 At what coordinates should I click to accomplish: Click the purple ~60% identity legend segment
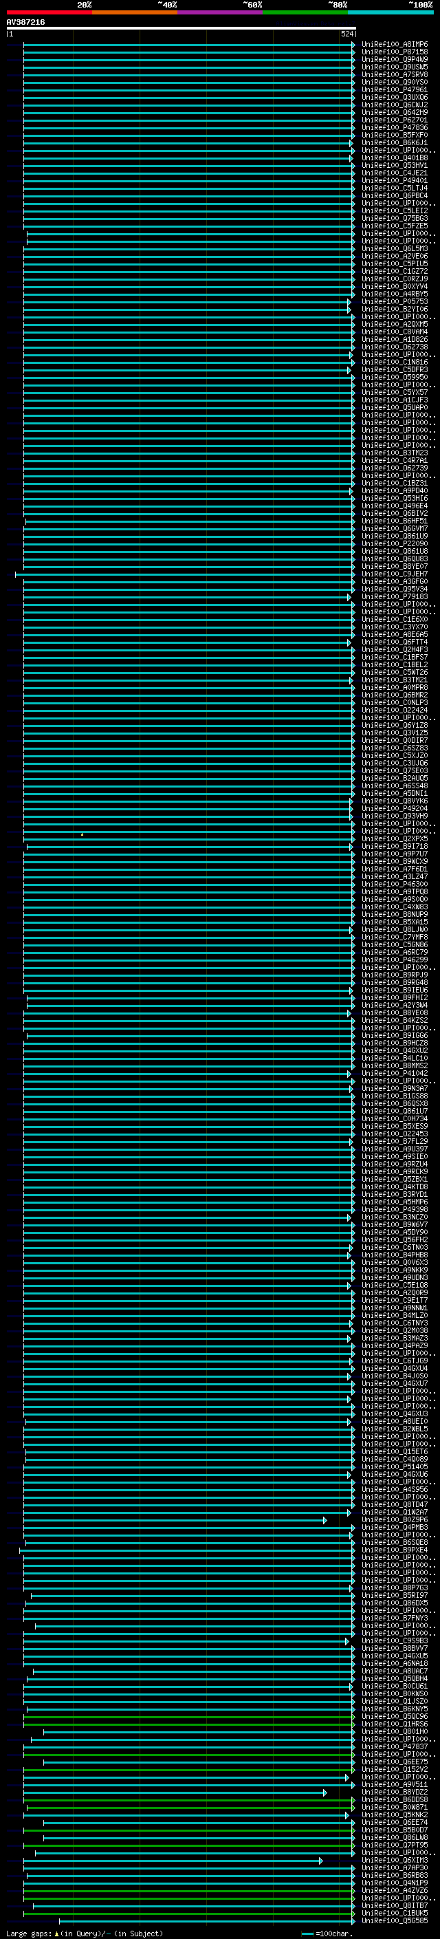[x=219, y=12]
